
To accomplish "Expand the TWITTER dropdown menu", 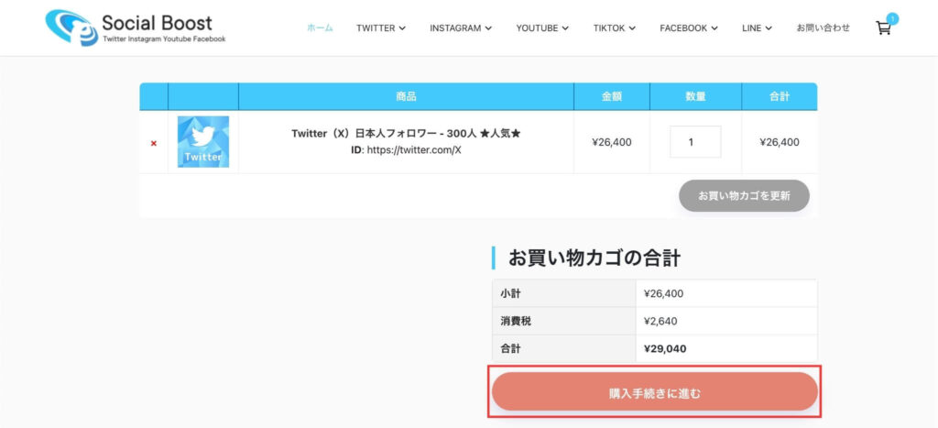I will [381, 28].
